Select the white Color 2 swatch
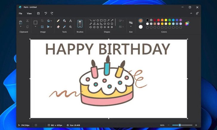 141,27
